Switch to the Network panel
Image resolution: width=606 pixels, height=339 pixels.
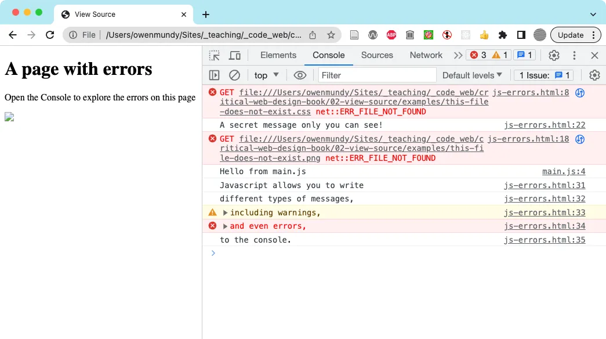click(426, 55)
